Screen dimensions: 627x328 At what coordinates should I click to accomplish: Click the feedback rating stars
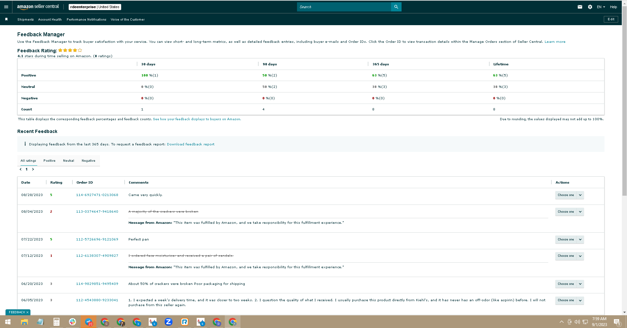70,50
